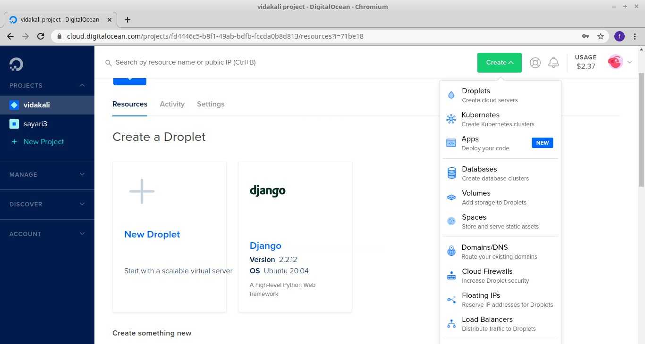This screenshot has width=645, height=344.
Task: Click the Cloud Firewalls icon
Action: (x=451, y=276)
